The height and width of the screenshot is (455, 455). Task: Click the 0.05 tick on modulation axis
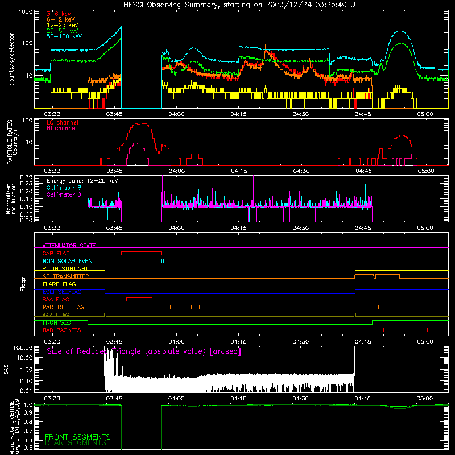(26, 214)
